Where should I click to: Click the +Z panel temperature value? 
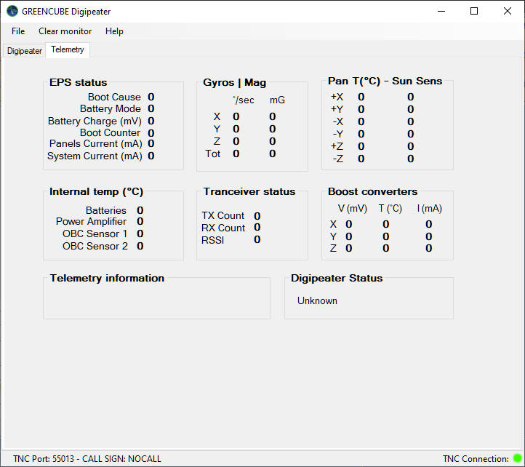[x=361, y=146]
